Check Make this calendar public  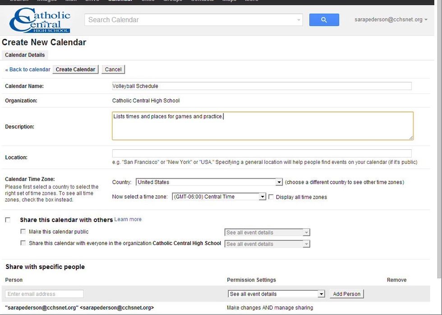pos(23,232)
